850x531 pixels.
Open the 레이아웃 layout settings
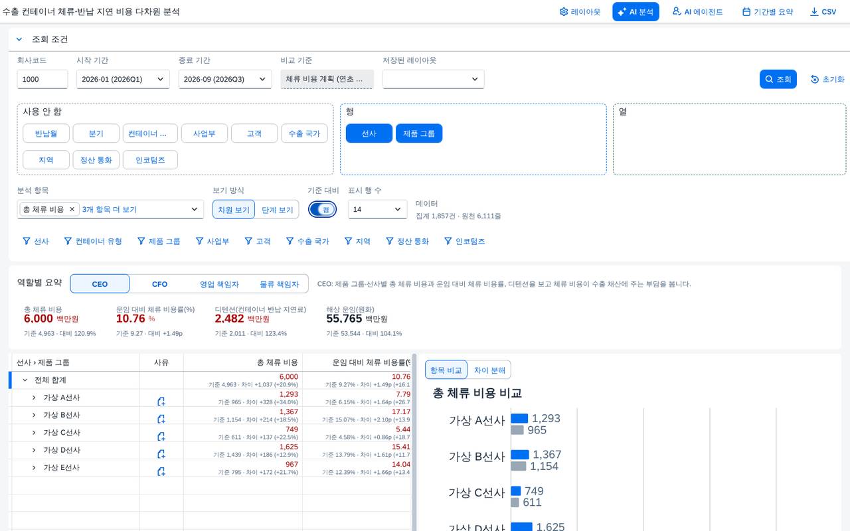[x=580, y=12]
